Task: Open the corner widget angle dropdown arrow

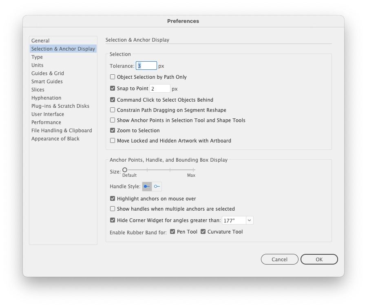Action: [x=250, y=220]
